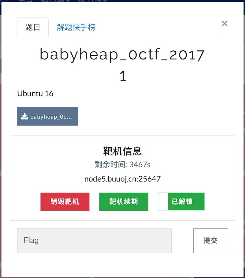Screen dimensions: 245x278
Task: Toggle the 已解锁 unlocked switch
Action: tap(181, 202)
